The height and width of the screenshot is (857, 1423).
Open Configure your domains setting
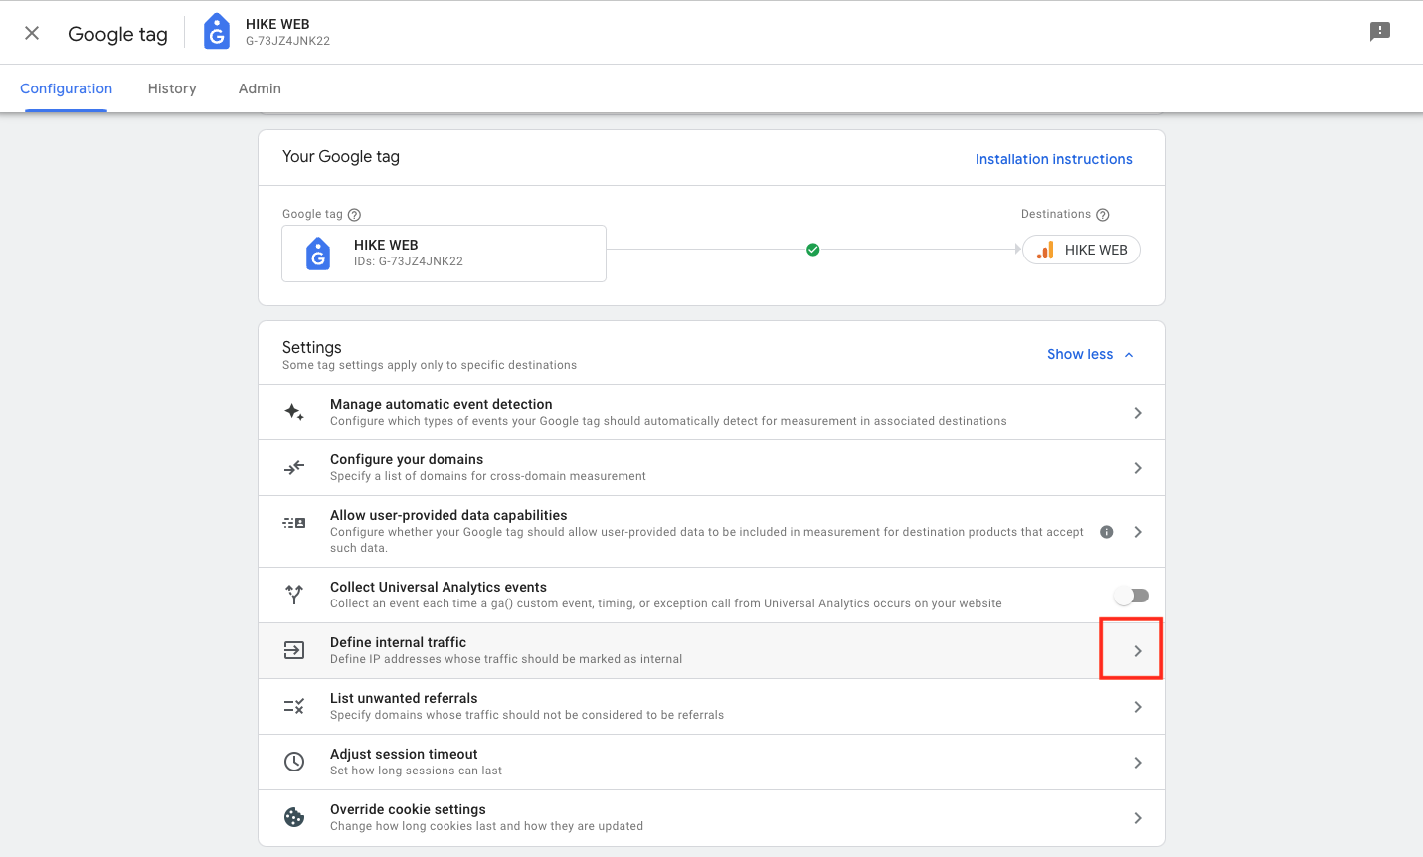(x=712, y=467)
